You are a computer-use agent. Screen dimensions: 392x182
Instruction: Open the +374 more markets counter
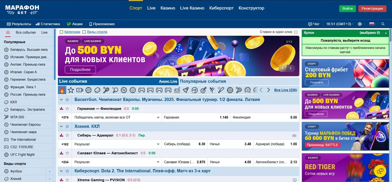(65, 117)
